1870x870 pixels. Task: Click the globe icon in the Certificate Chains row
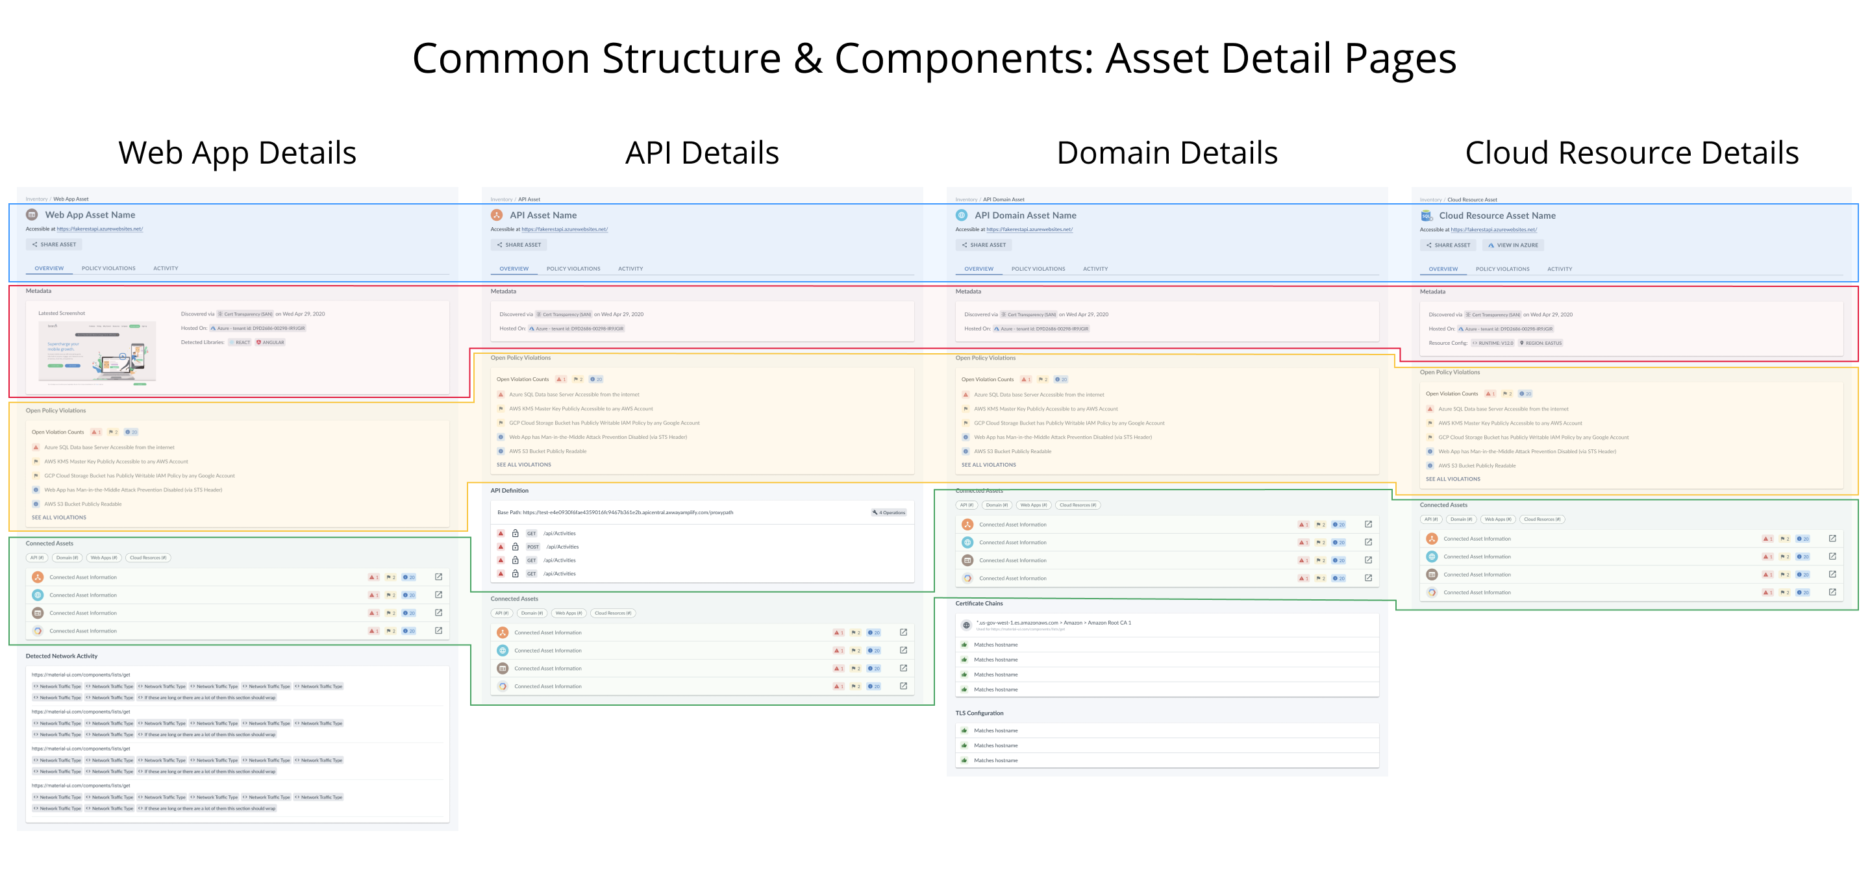pos(966,625)
